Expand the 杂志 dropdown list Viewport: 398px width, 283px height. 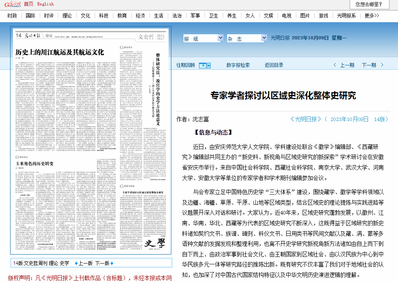(x=263, y=38)
